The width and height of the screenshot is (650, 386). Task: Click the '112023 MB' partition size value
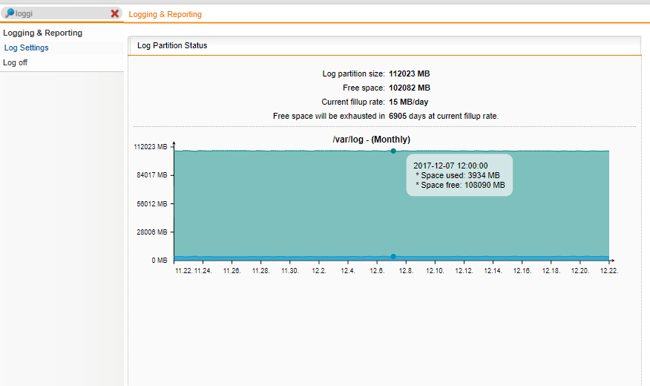pyautogui.click(x=409, y=73)
